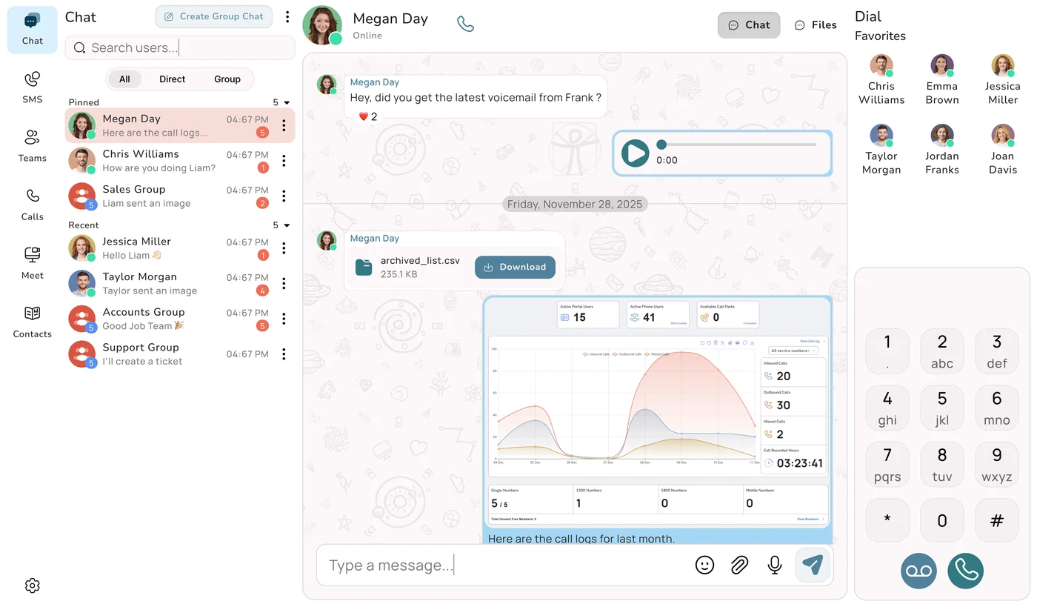Switch to the Files tab
The height and width of the screenshot is (607, 1037).
(x=816, y=25)
